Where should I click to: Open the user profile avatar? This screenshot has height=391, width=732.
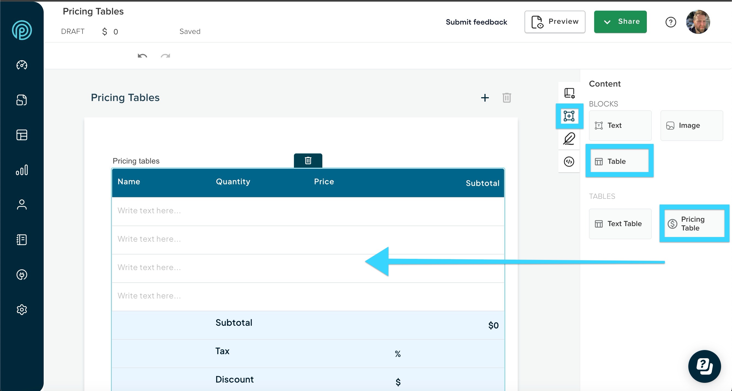pyautogui.click(x=698, y=22)
